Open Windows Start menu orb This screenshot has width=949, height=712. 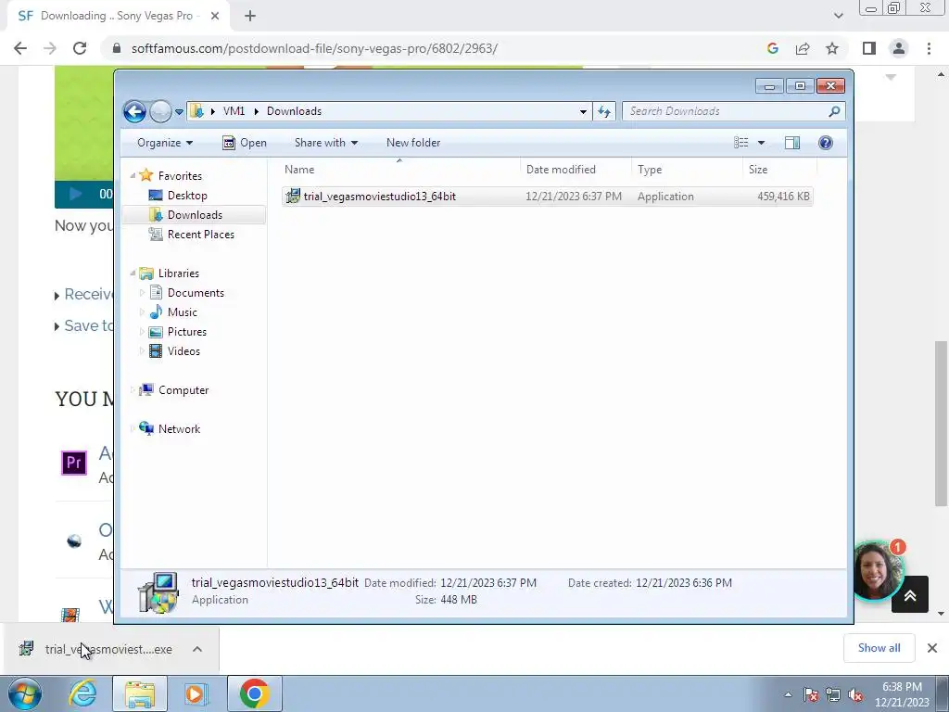[x=25, y=693]
